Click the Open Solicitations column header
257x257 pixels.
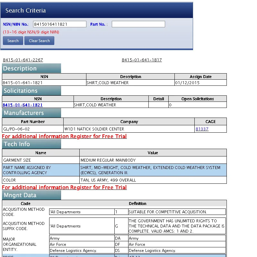pos(197,99)
